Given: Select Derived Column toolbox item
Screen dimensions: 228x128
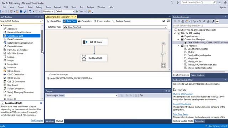Looking at the screenshot, I should pyautogui.click(x=15, y=47).
